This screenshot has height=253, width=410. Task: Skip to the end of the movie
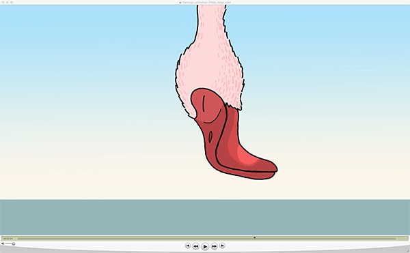tap(222, 245)
